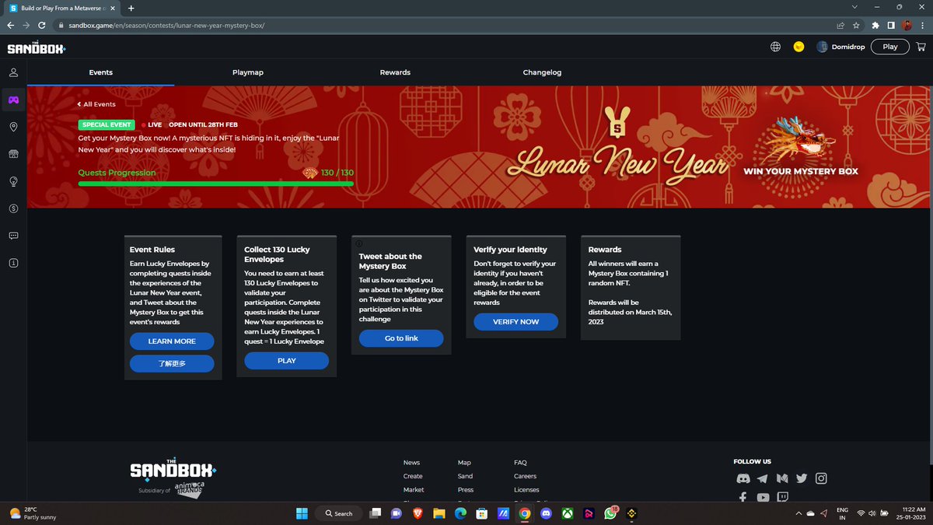Expand the Chrome tab search chevron
Image resolution: width=933 pixels, height=525 pixels.
click(x=854, y=7)
